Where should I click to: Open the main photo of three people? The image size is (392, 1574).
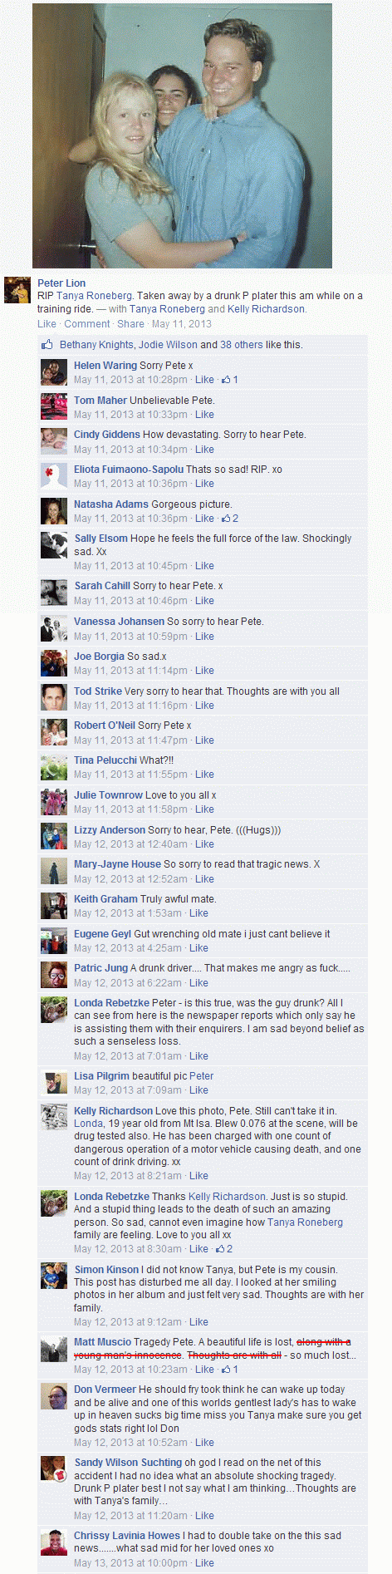(x=182, y=135)
